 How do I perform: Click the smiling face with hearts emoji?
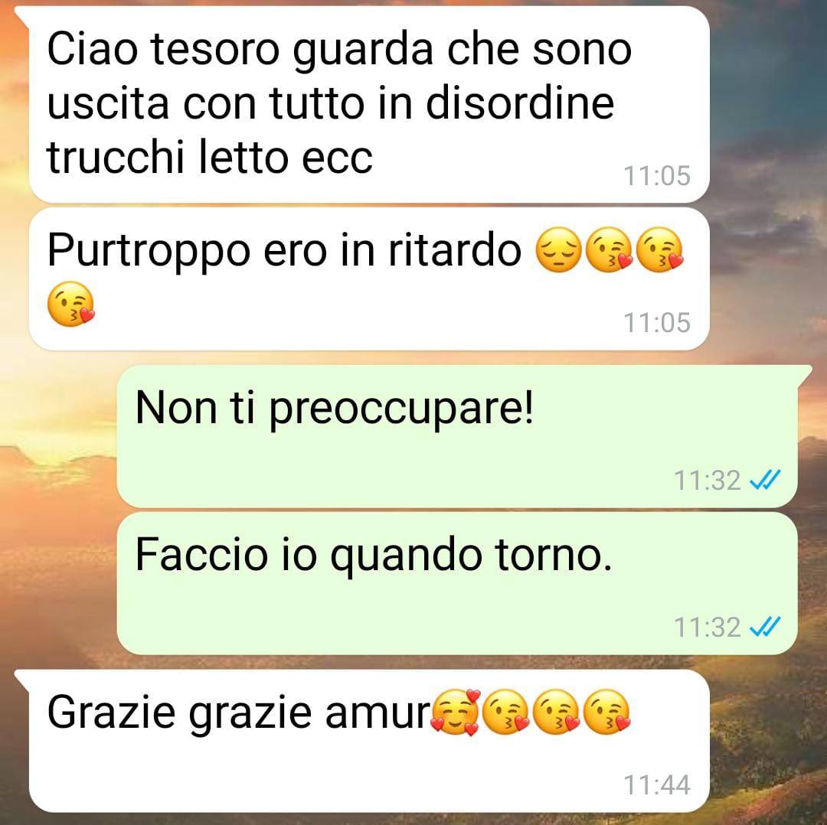pos(456,712)
